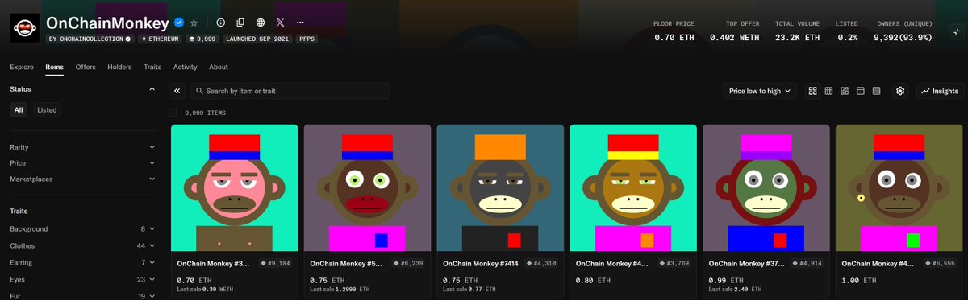Expand the Rarity filter

click(82, 147)
